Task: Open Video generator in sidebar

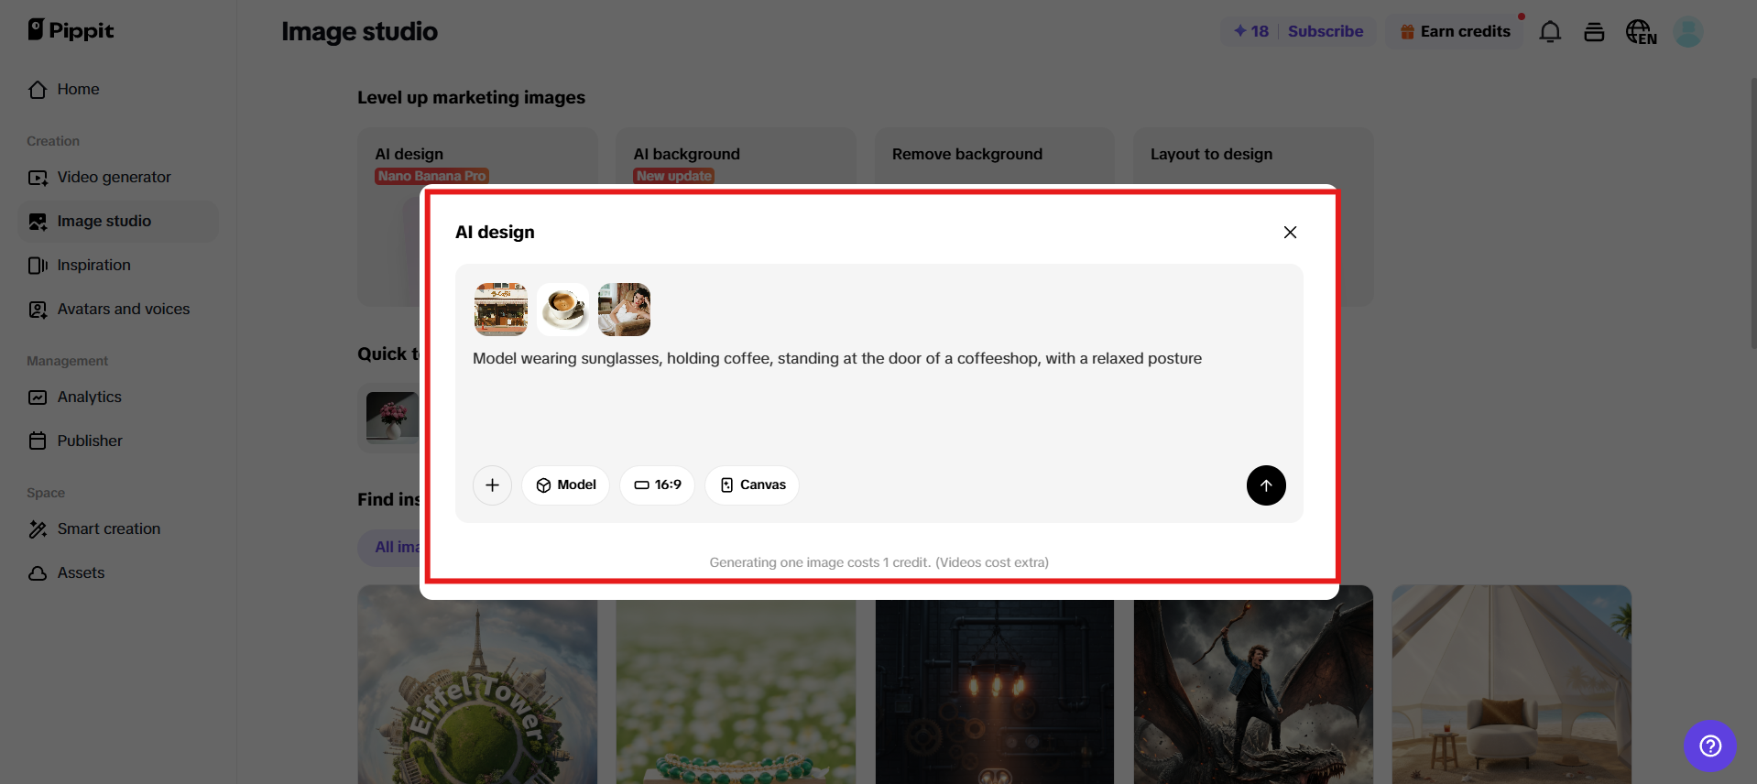Action: [117, 177]
